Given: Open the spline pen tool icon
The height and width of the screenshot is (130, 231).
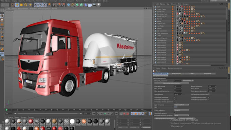Looking at the screenshot, I should 73,5.
